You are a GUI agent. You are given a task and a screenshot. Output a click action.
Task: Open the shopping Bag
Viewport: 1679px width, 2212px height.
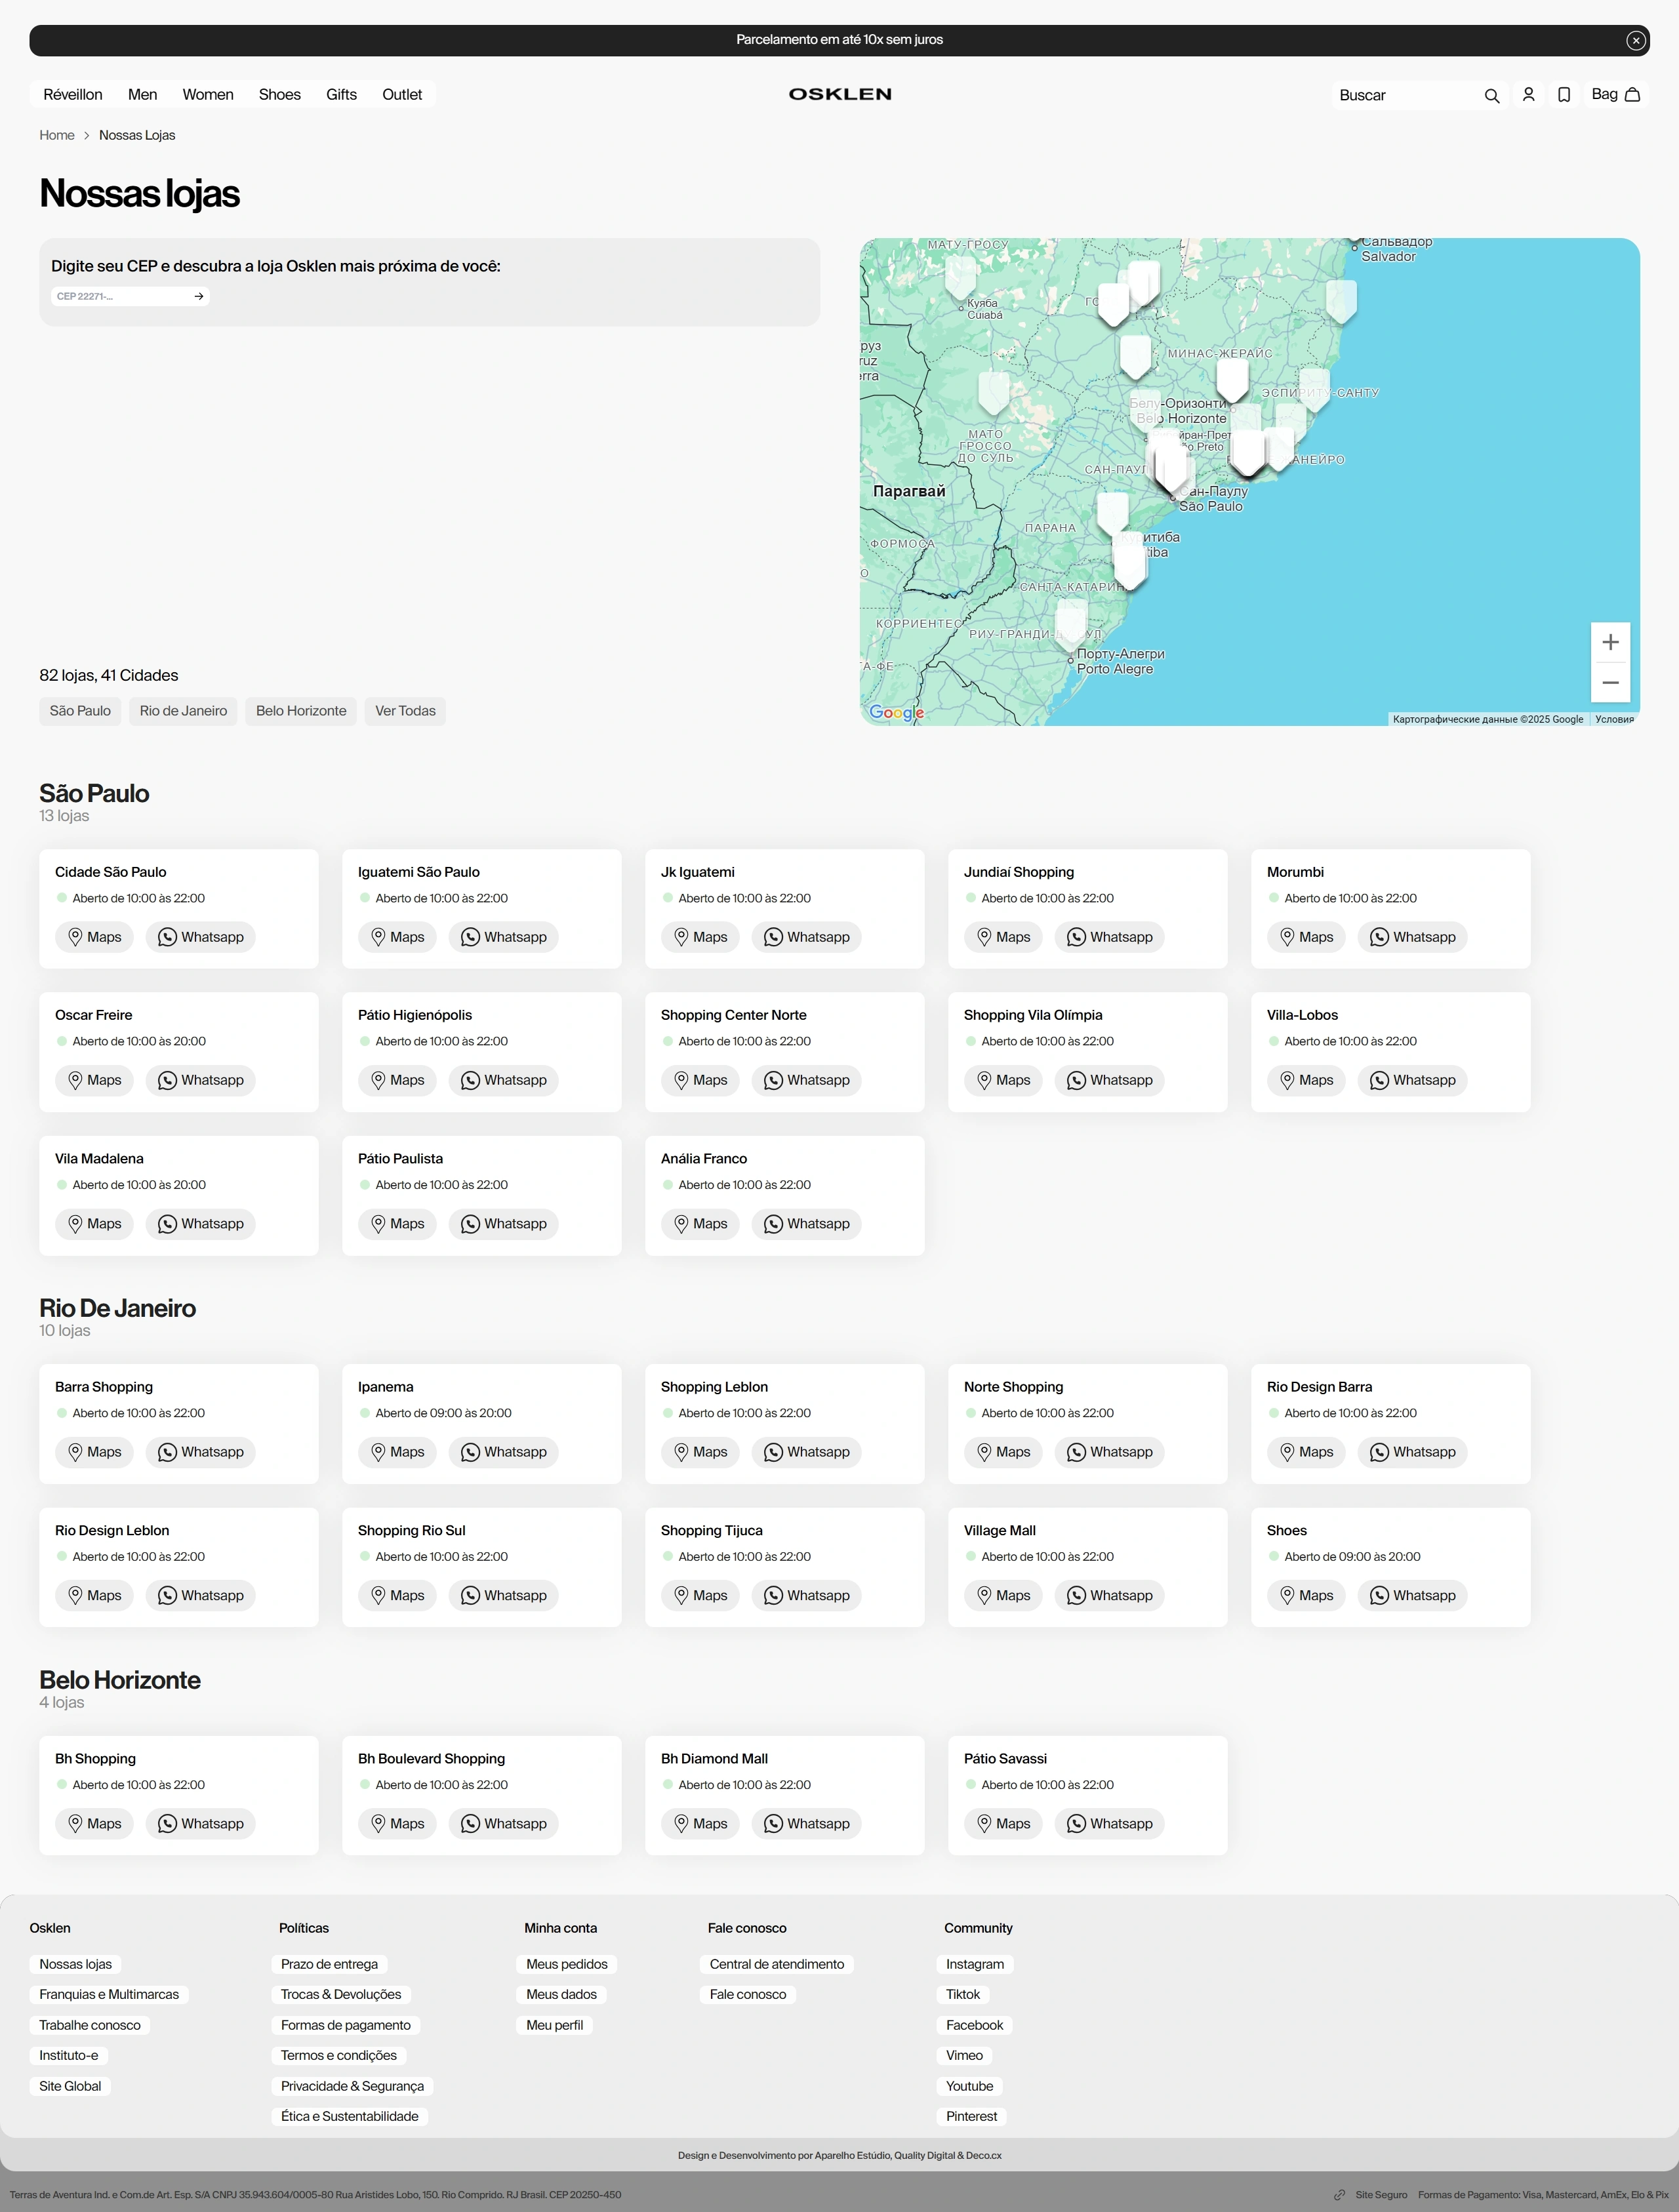point(1615,95)
